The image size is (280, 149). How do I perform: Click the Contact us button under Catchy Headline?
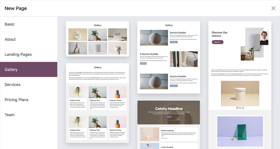click(169, 117)
